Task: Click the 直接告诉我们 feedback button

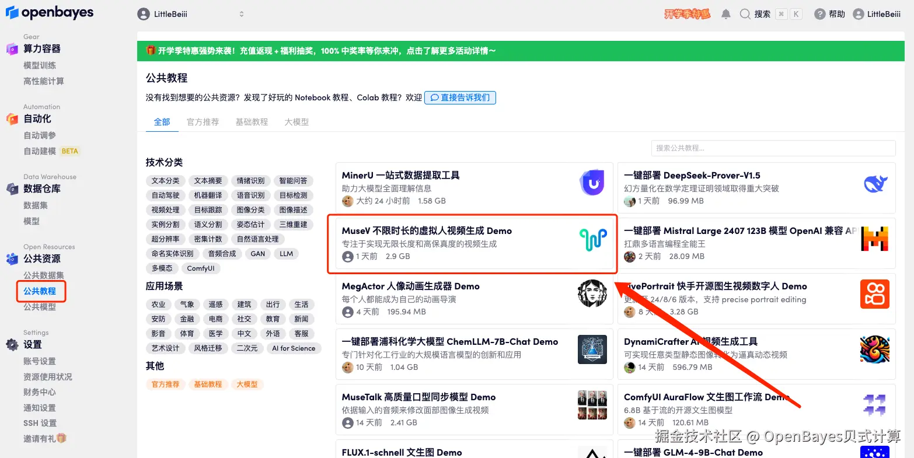Action: pyautogui.click(x=461, y=97)
